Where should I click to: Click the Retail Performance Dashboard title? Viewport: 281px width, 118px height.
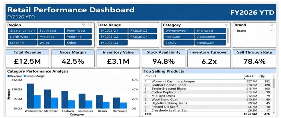(71, 10)
